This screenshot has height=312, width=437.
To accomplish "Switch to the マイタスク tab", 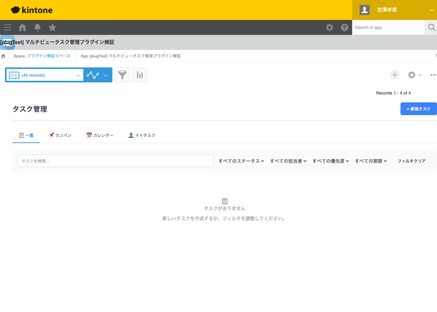I will [142, 135].
